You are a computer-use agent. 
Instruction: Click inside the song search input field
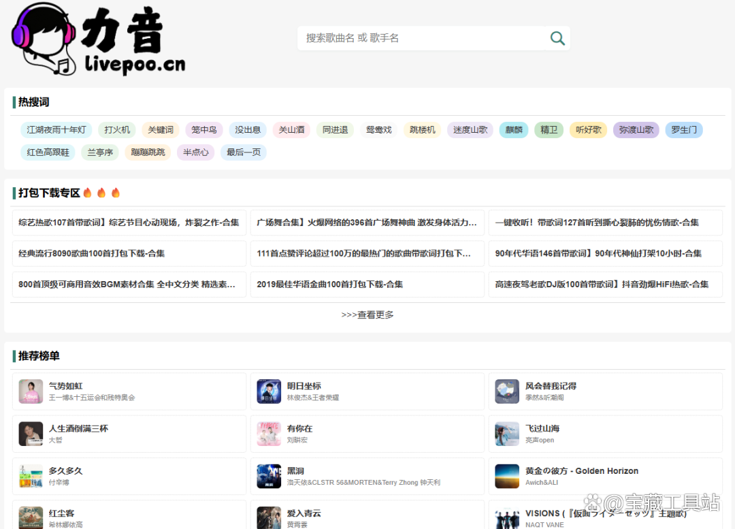click(408, 39)
